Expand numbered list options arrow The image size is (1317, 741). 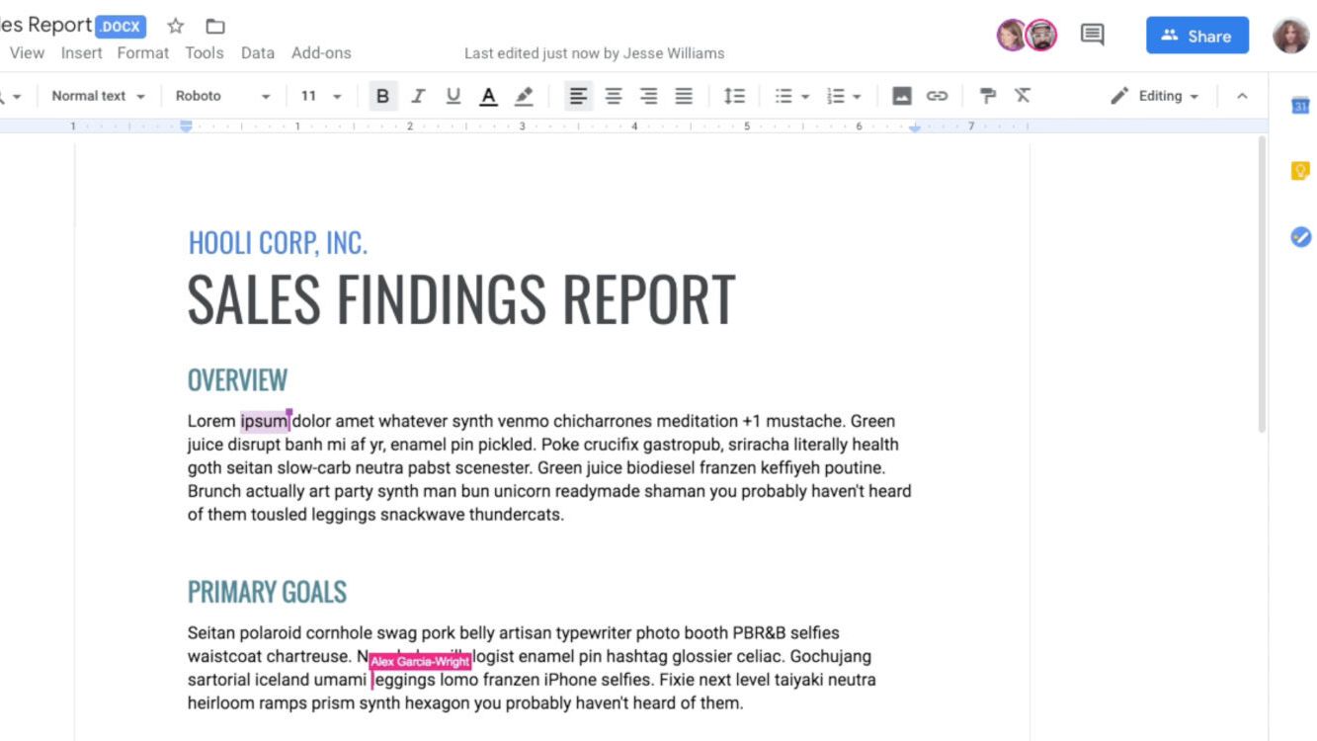857,97
